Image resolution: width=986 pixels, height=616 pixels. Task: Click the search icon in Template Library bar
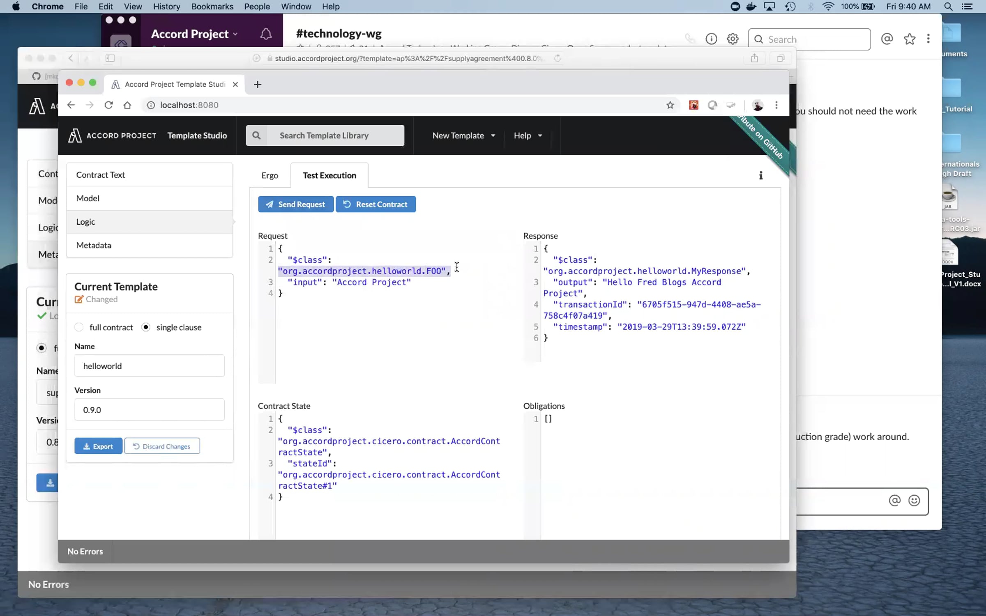tap(256, 136)
